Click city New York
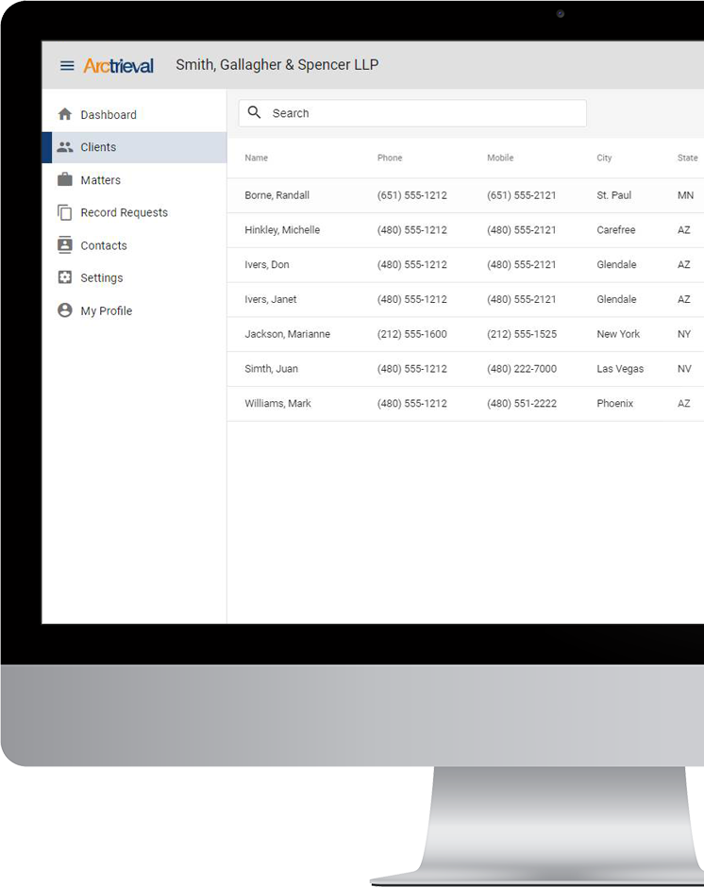 tap(618, 334)
